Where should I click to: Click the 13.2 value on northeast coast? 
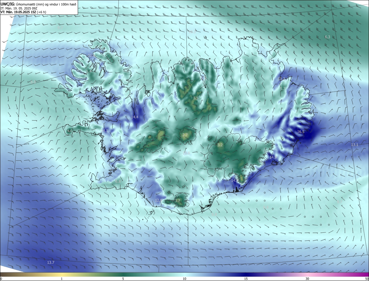[281, 79]
